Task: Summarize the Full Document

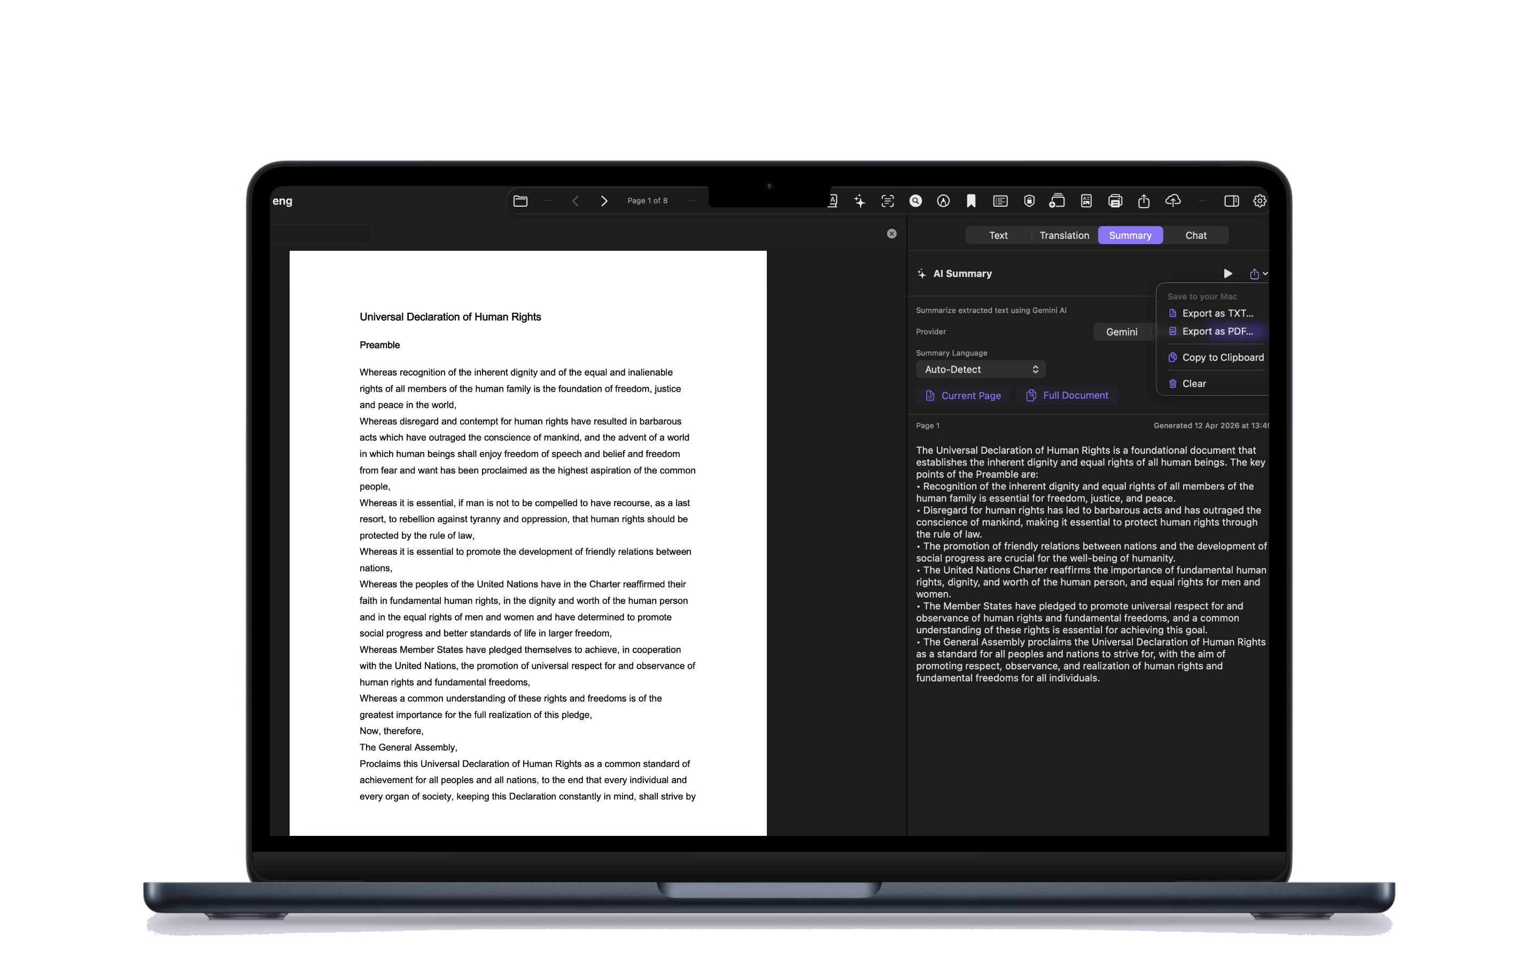Action: coord(1067,395)
